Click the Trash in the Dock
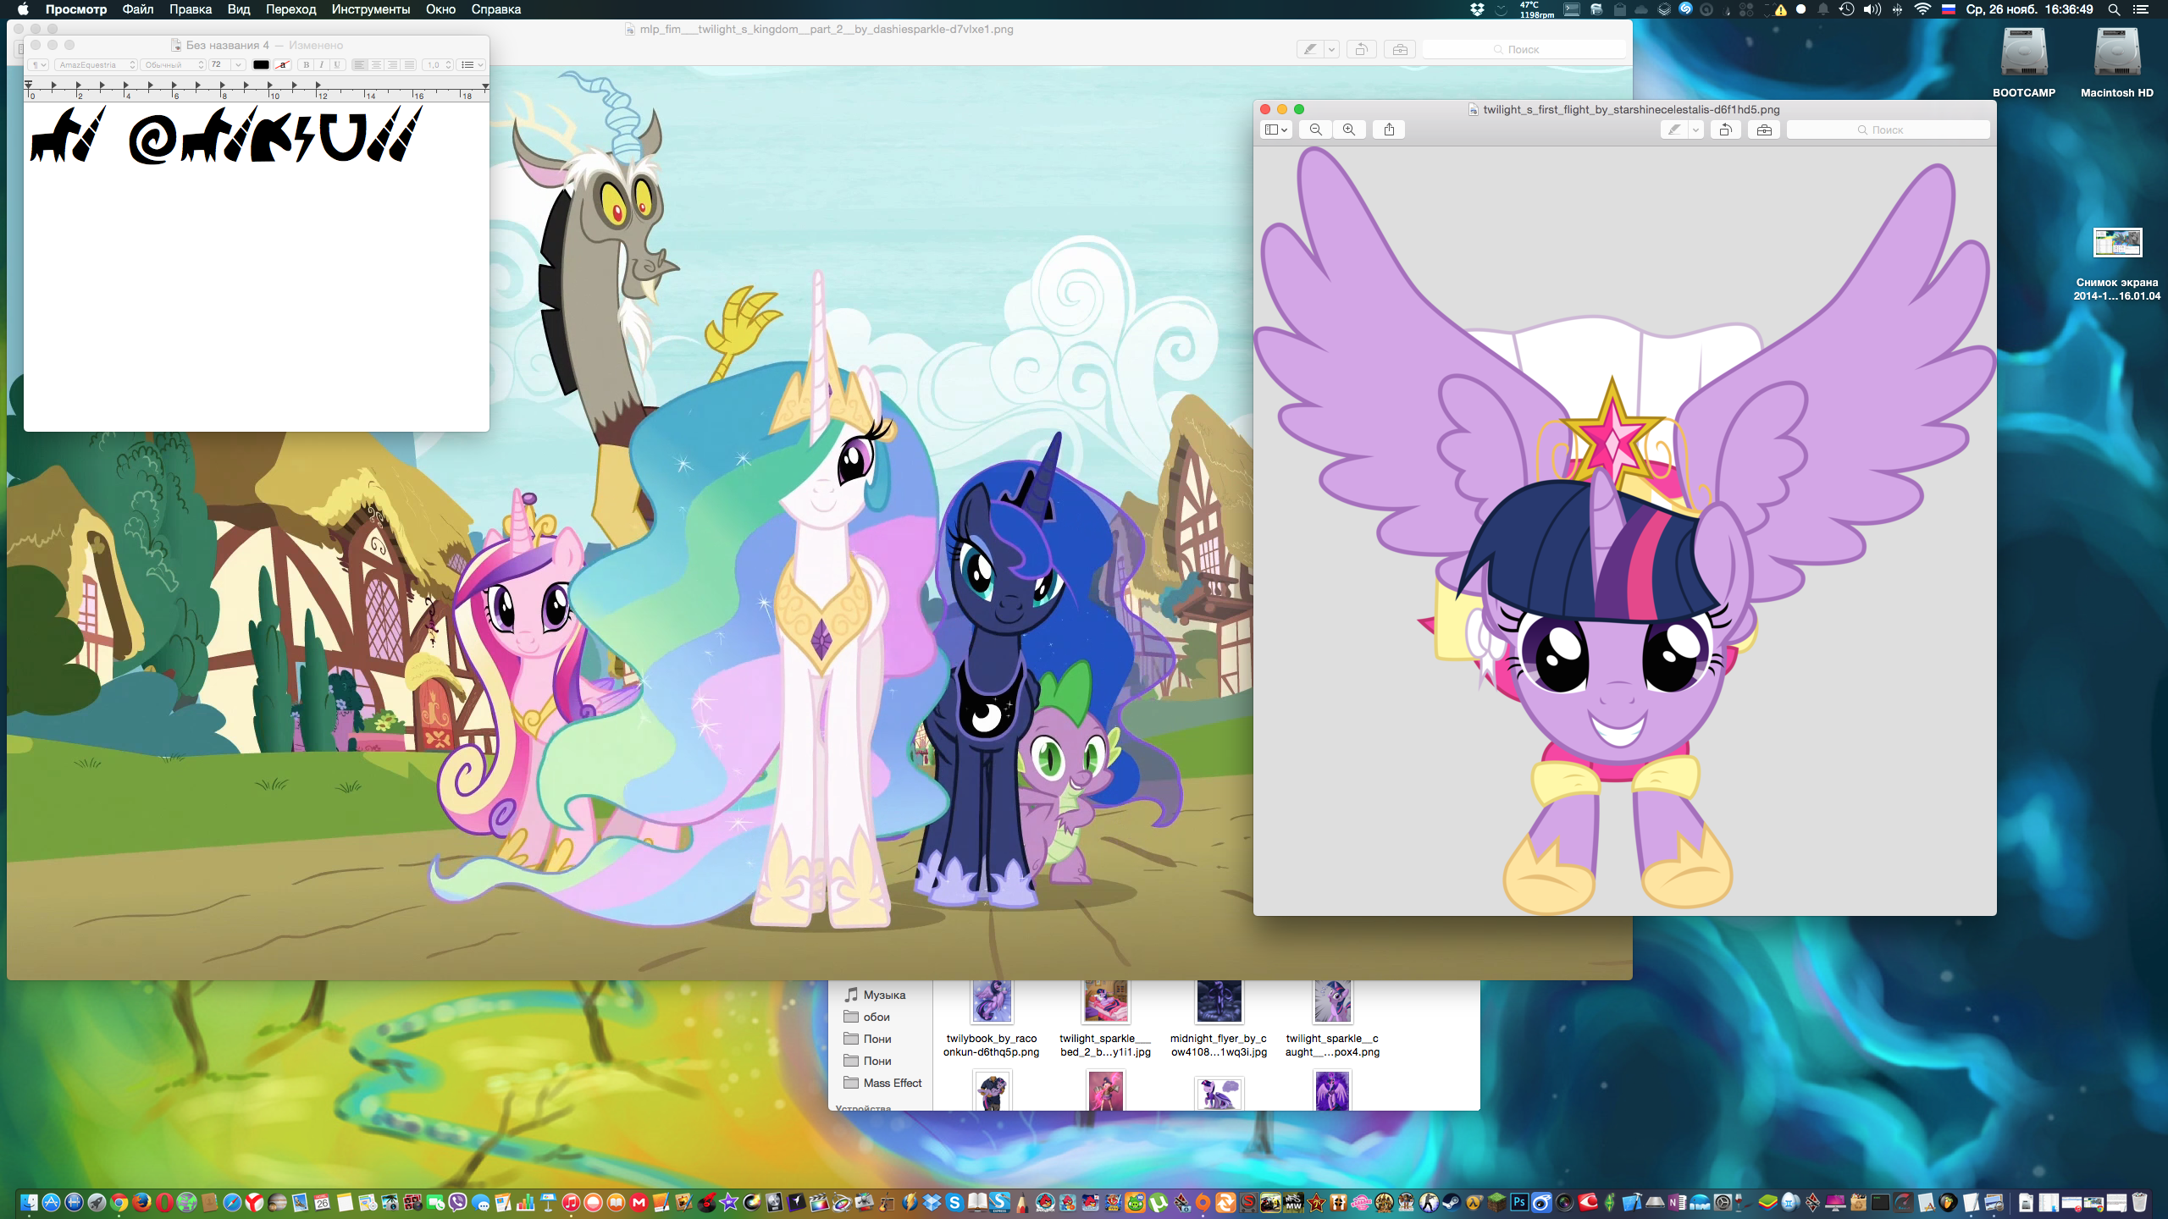Screen dimensions: 2168x1219 (x=2139, y=1202)
